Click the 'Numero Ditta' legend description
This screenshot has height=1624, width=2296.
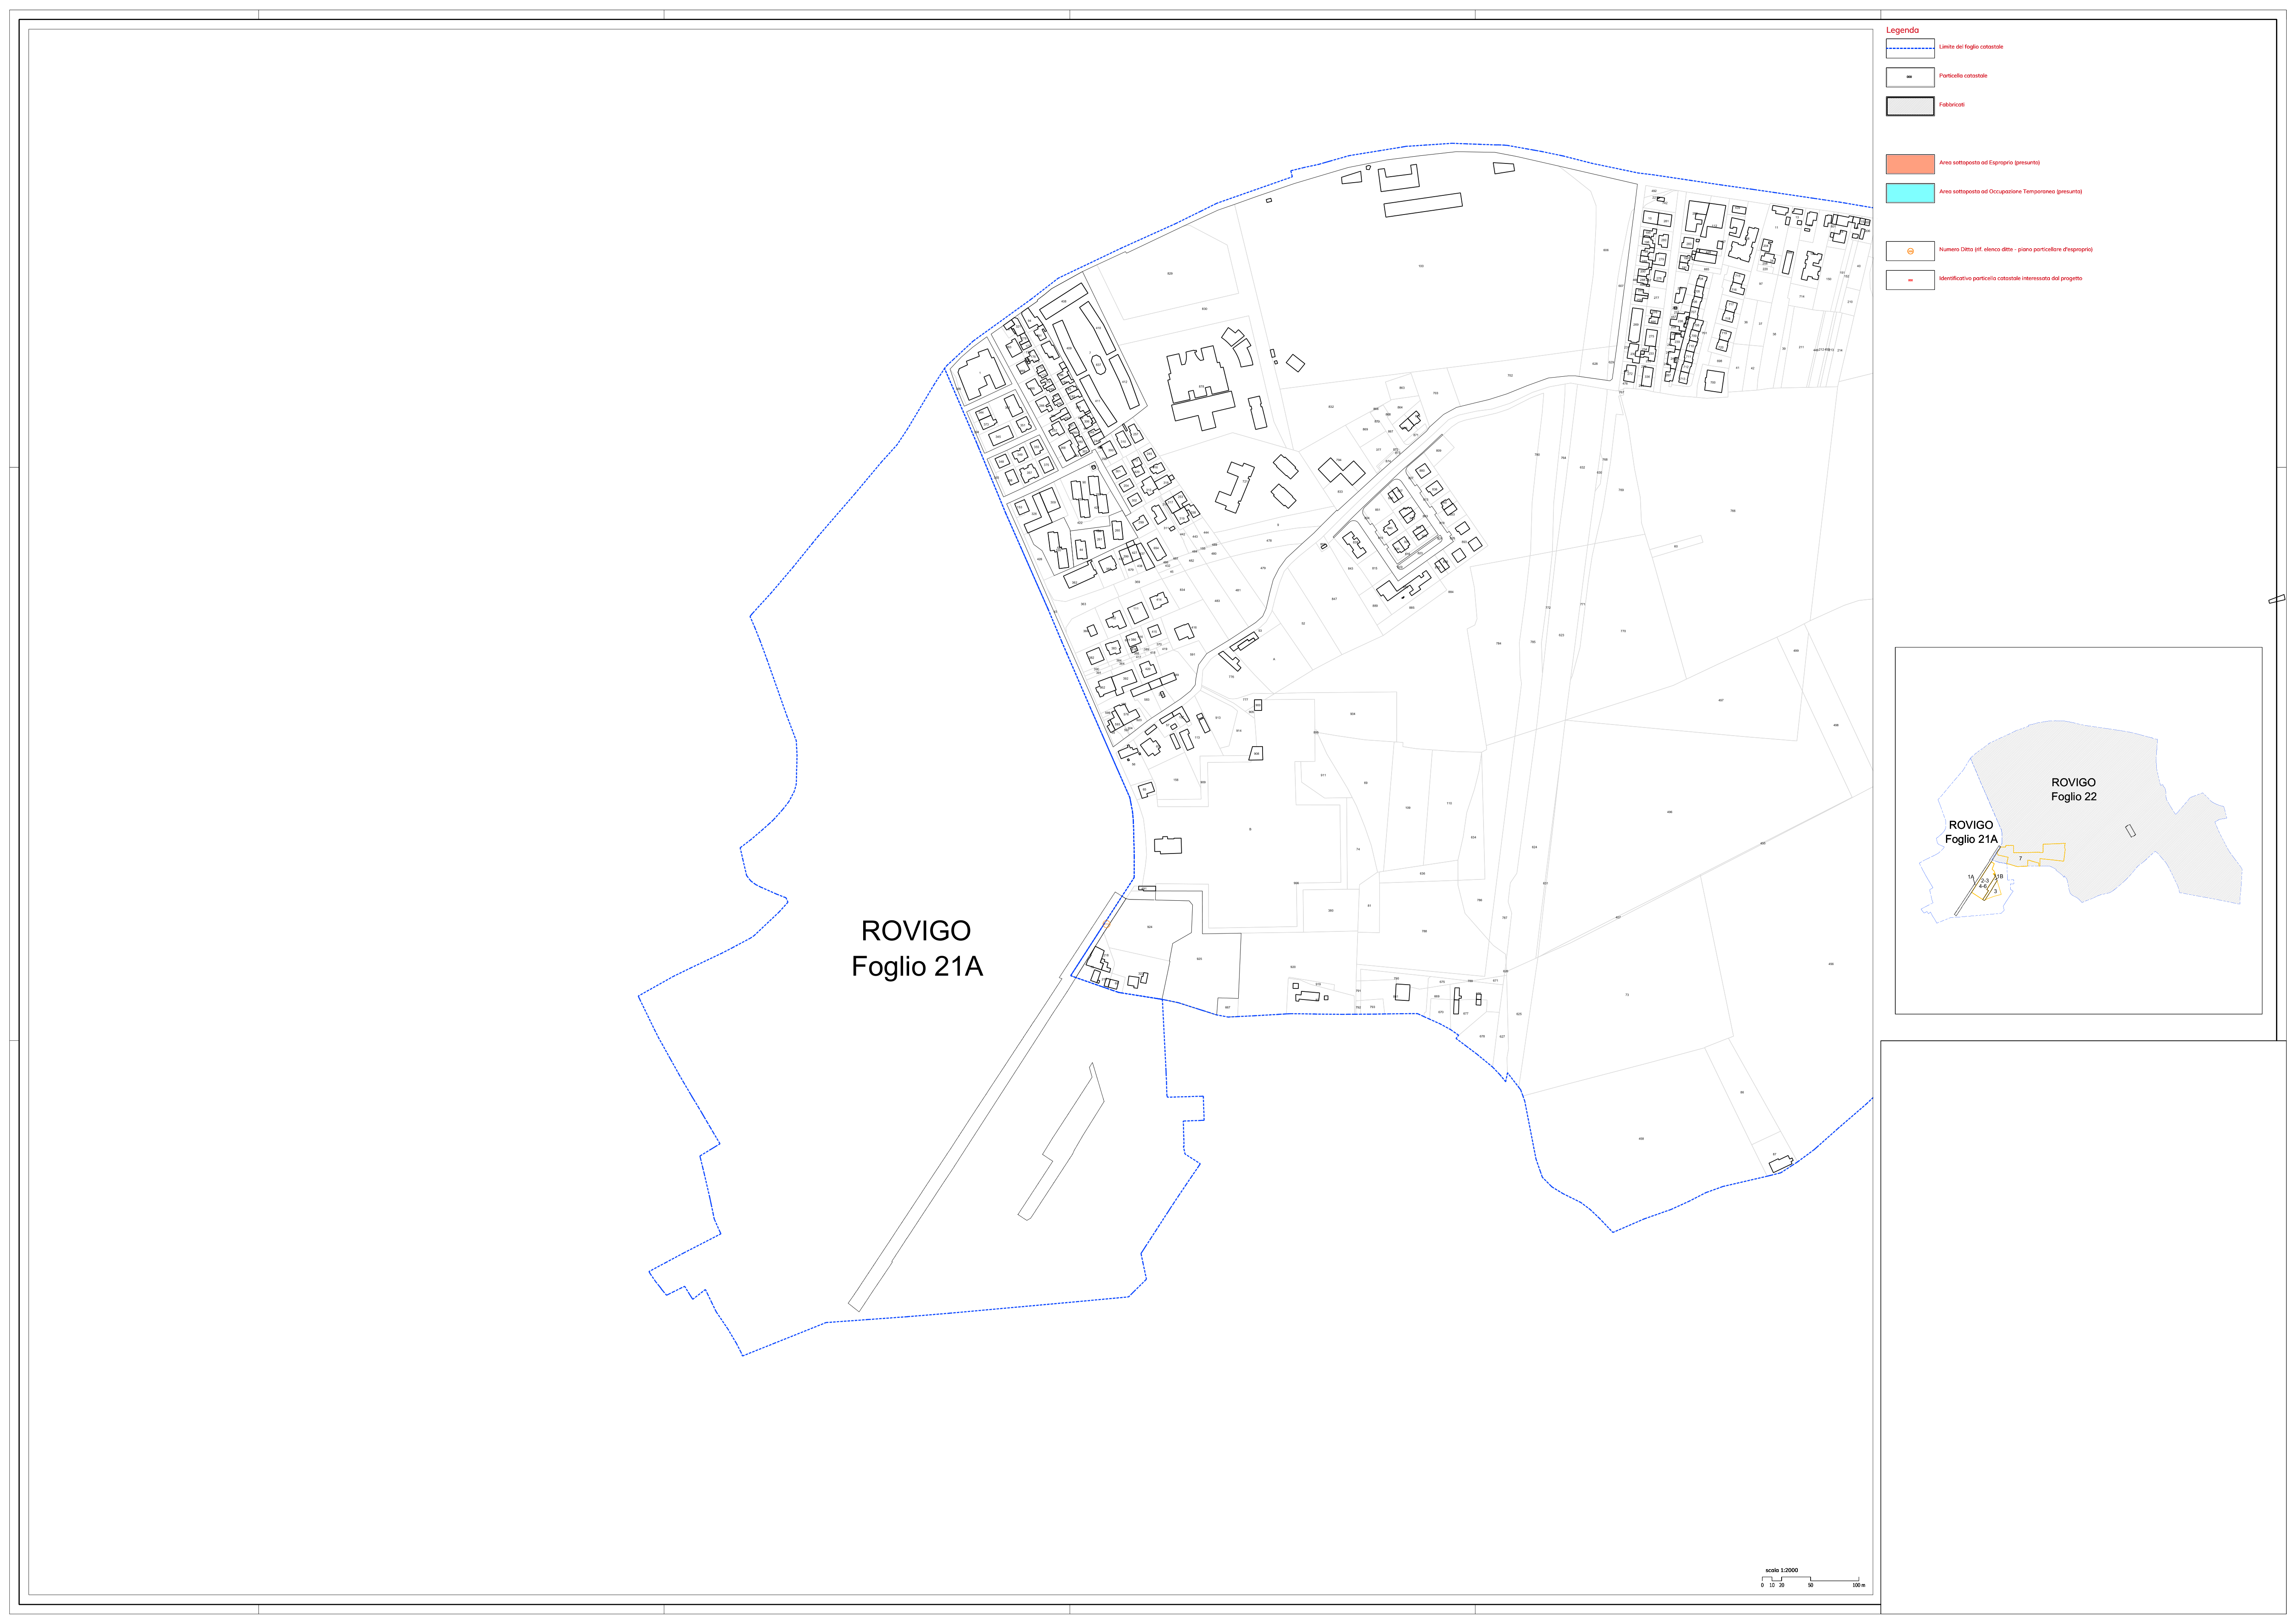2015,250
